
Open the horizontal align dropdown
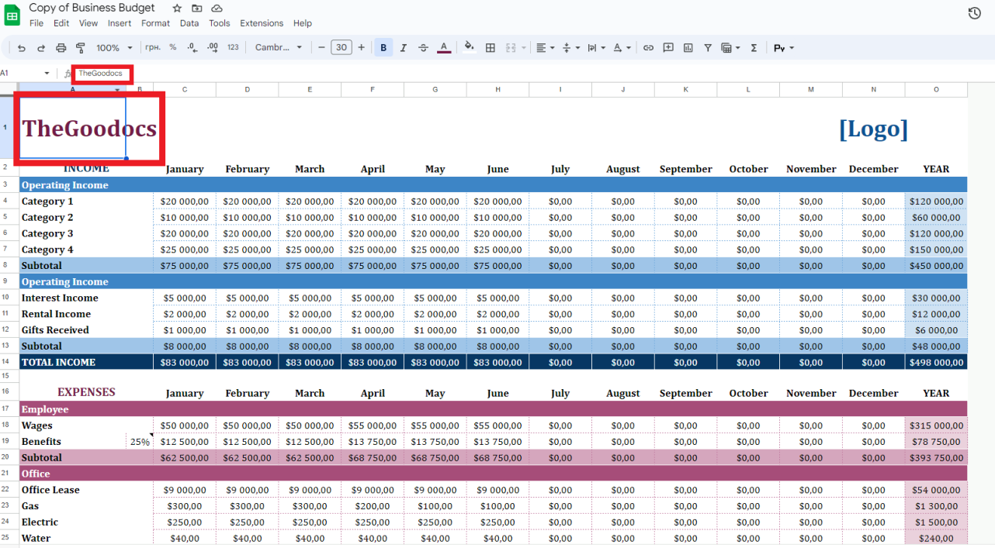pyautogui.click(x=546, y=48)
